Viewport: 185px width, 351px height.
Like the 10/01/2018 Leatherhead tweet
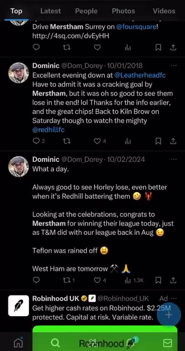click(x=97, y=141)
